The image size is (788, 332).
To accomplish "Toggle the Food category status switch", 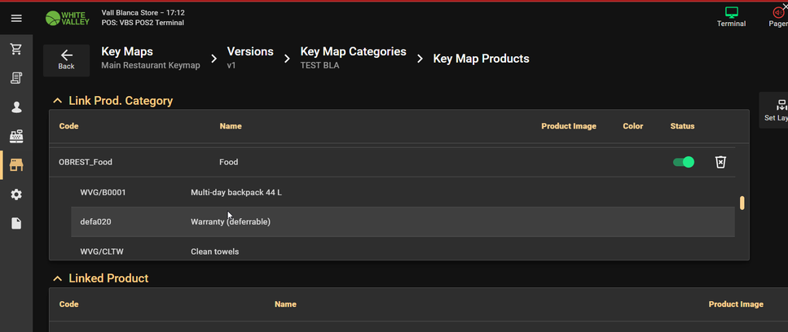I will 684,162.
